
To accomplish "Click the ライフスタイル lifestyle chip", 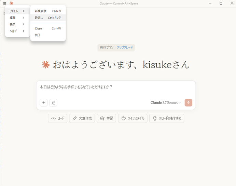I will [x=133, y=119].
